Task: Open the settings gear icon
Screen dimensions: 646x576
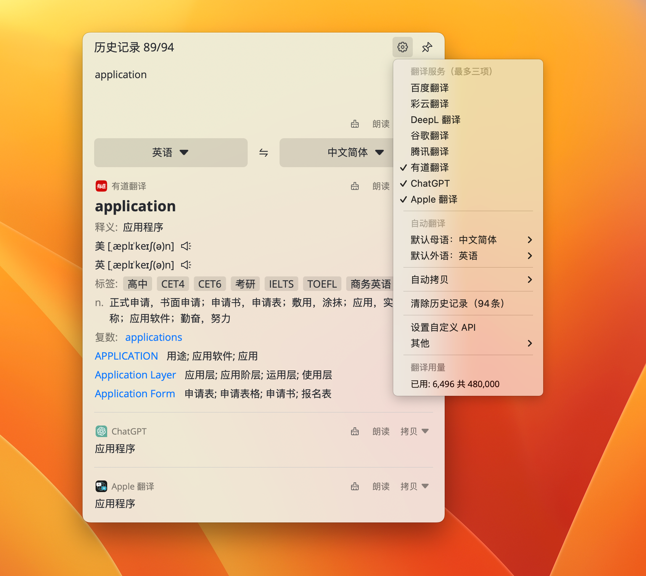Action: pos(402,47)
